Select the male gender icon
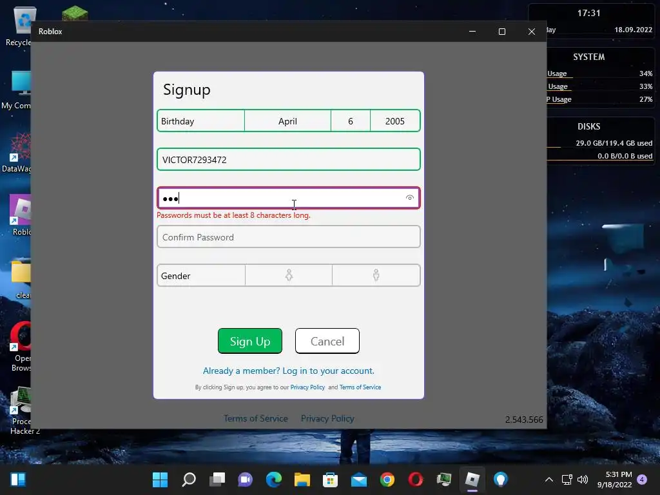Viewport: 660px width, 495px height. 376,275
